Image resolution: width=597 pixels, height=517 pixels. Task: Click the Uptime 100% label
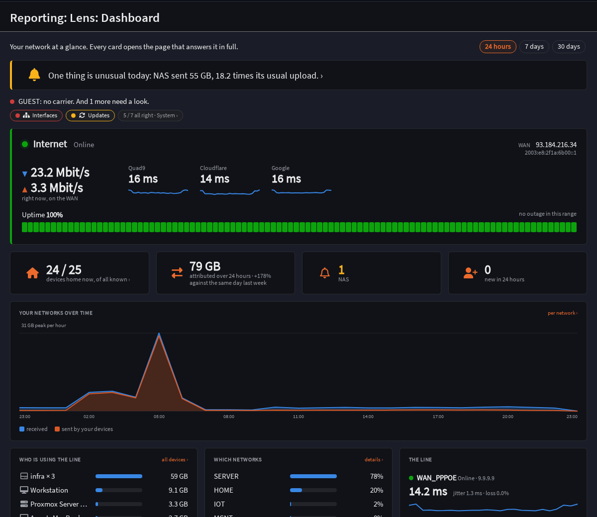(x=42, y=215)
